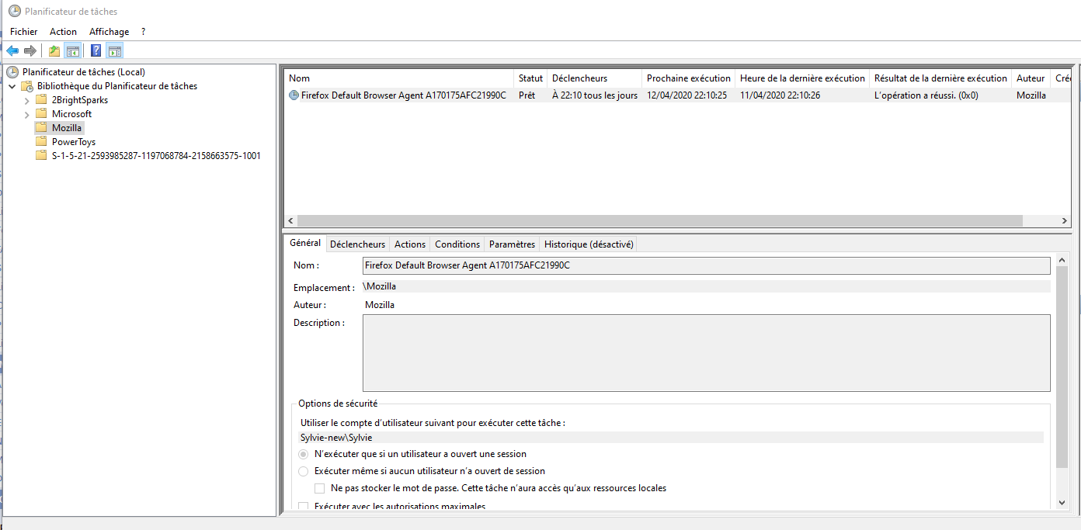Viewport: 1081px width, 530px height.
Task: Open the Affichage menu
Action: pos(109,32)
